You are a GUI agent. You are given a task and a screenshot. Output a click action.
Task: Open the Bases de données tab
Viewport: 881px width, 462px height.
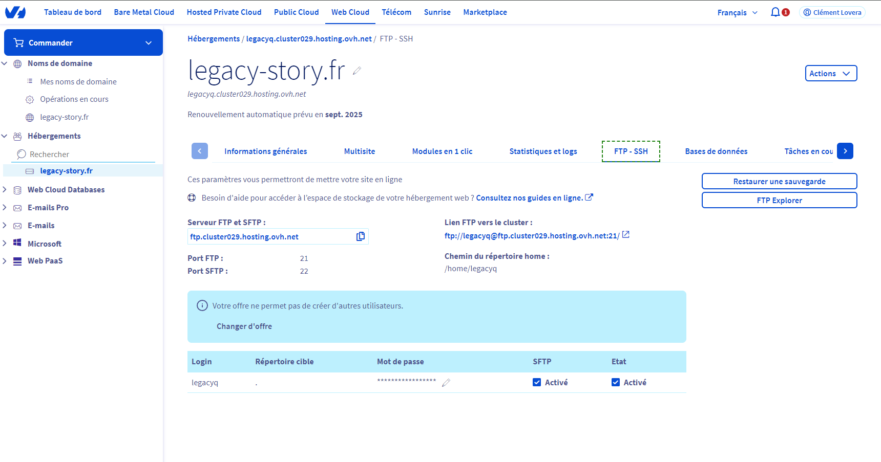716,151
